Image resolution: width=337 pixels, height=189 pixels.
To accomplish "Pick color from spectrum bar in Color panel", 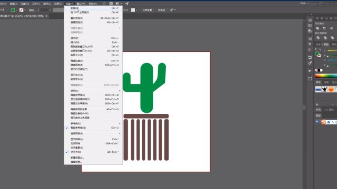I will [326, 76].
